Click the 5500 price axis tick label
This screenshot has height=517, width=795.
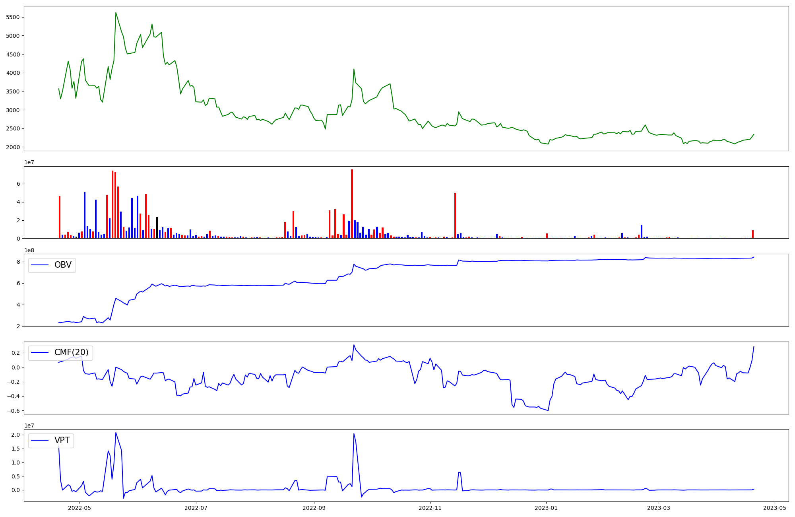tap(13, 17)
